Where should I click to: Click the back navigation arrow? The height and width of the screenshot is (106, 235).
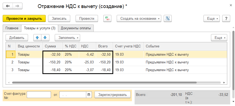[8, 6]
